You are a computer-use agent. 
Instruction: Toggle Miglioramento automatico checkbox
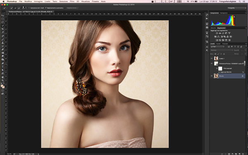46,8
